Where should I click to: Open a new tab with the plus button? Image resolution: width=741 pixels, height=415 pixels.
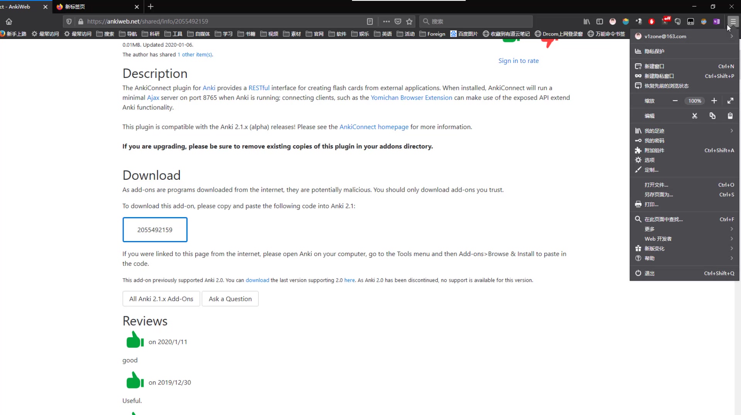(x=151, y=7)
